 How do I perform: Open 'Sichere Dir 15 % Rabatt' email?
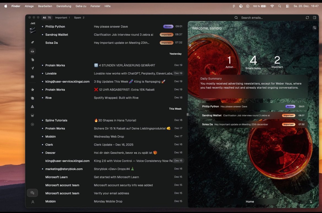pyautogui.click(x=112, y=128)
